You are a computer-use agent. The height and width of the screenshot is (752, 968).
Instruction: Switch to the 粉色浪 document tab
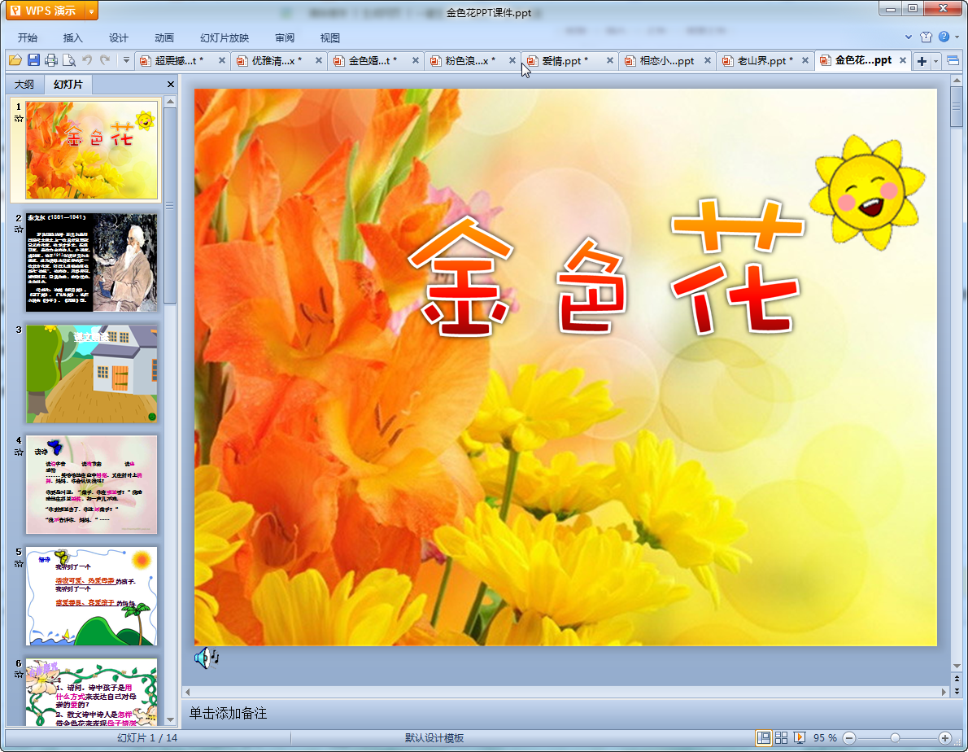[469, 60]
